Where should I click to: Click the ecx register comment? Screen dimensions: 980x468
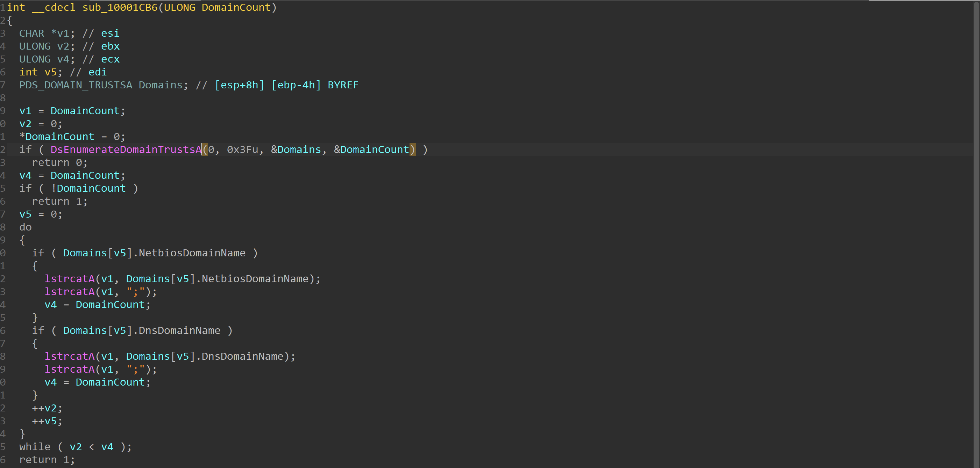pos(110,59)
